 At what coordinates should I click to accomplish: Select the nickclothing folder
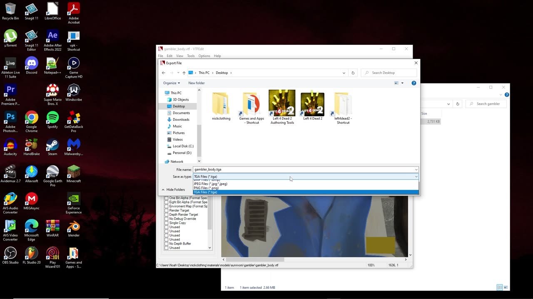coord(221,107)
